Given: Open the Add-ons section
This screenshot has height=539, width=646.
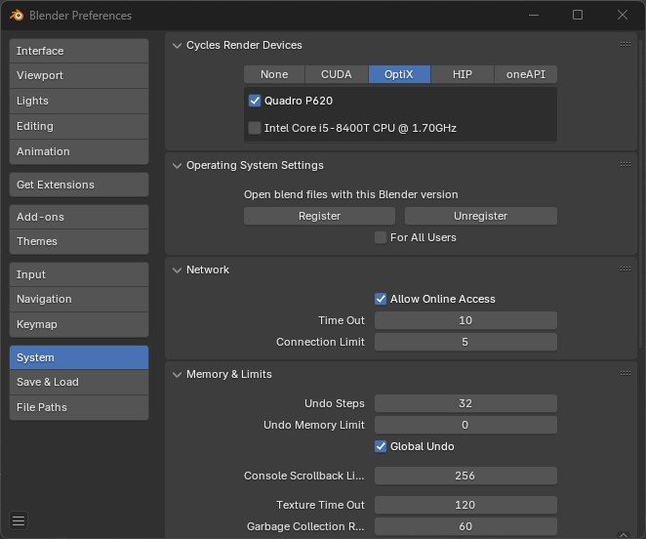Looking at the screenshot, I should [79, 217].
